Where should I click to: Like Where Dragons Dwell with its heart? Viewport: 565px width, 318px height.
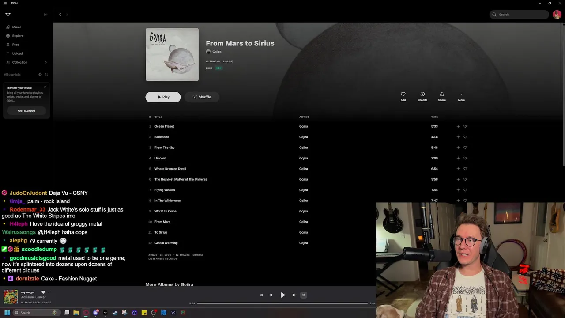pos(465,169)
